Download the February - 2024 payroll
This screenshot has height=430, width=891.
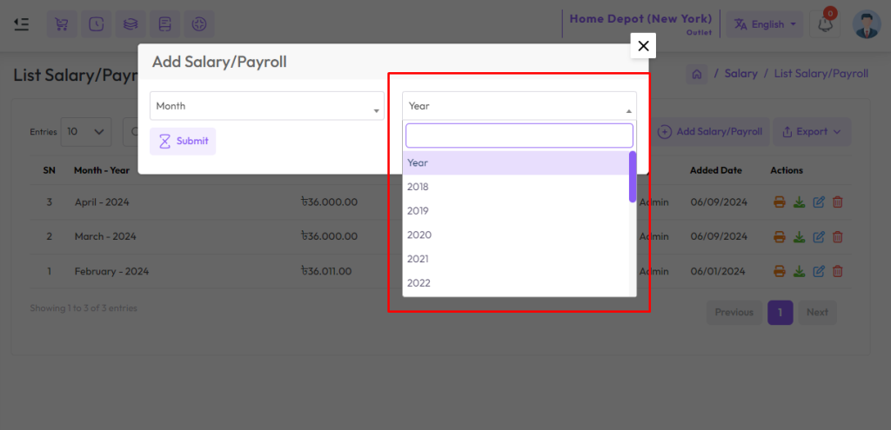[x=799, y=271]
